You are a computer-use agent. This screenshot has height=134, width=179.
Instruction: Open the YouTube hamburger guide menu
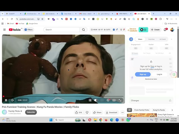pos(4,30)
